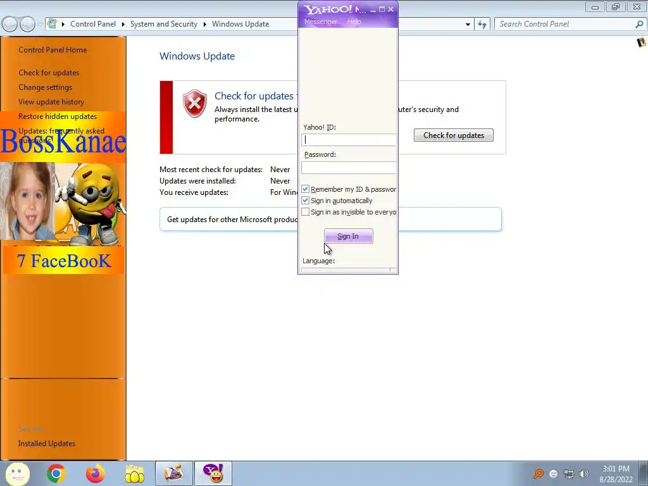This screenshot has width=648, height=486.
Task: Open the volume speaker tray icon
Action: 584,474
